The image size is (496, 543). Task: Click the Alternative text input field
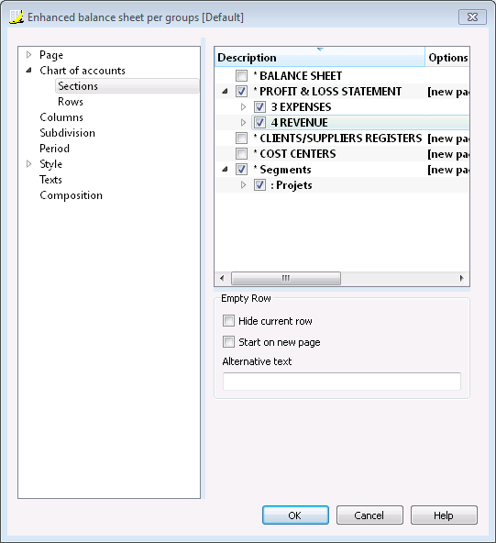[x=342, y=382]
